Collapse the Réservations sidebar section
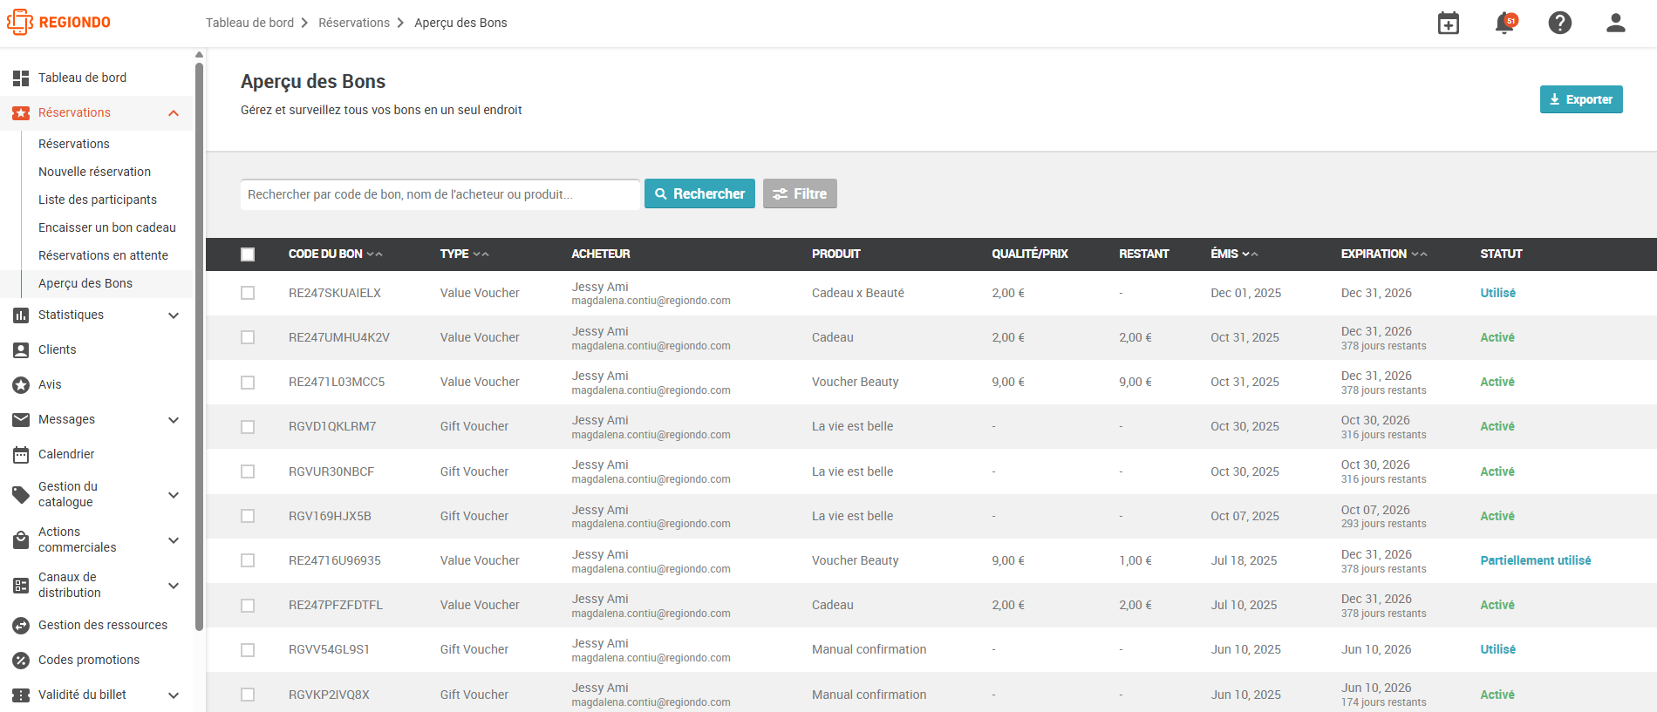Viewport: 1657px width, 712px height. pos(174,113)
